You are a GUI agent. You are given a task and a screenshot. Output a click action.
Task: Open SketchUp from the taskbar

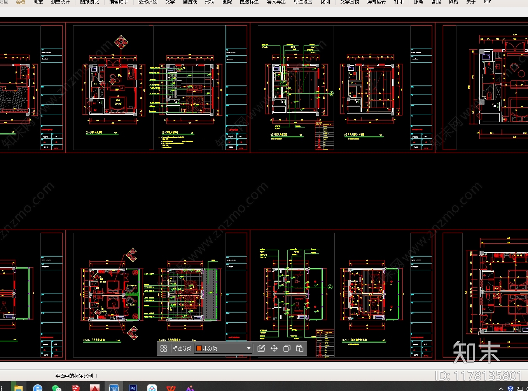pyautogui.click(x=76, y=388)
